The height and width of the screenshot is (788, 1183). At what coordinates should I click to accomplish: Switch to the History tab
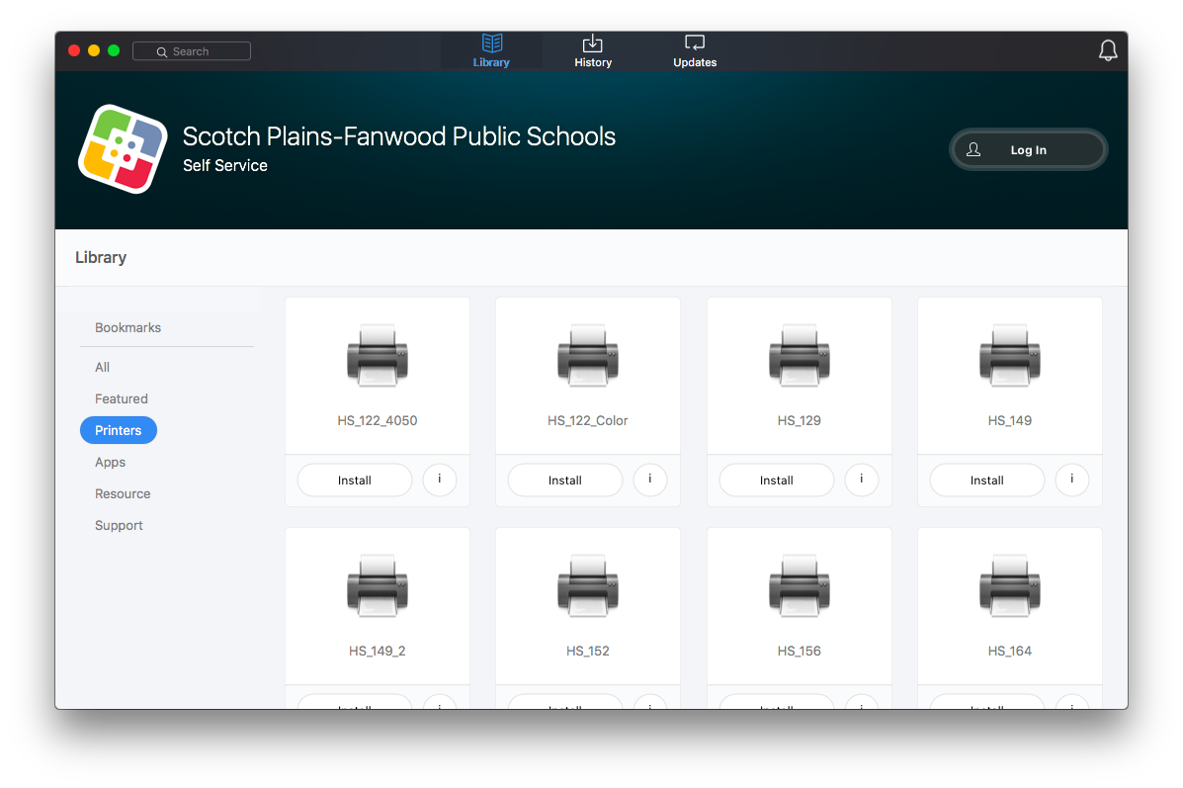[x=593, y=51]
